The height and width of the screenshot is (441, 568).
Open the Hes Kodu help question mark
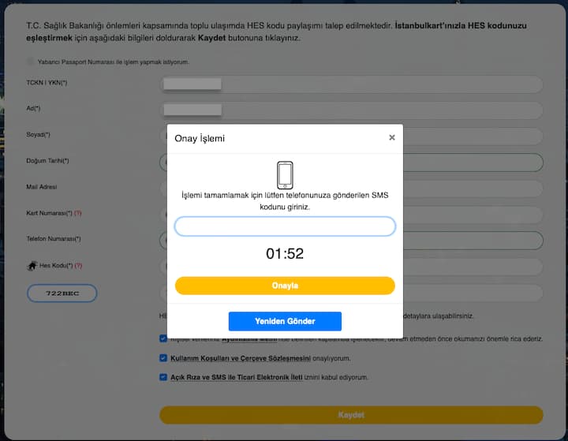[x=78, y=266]
